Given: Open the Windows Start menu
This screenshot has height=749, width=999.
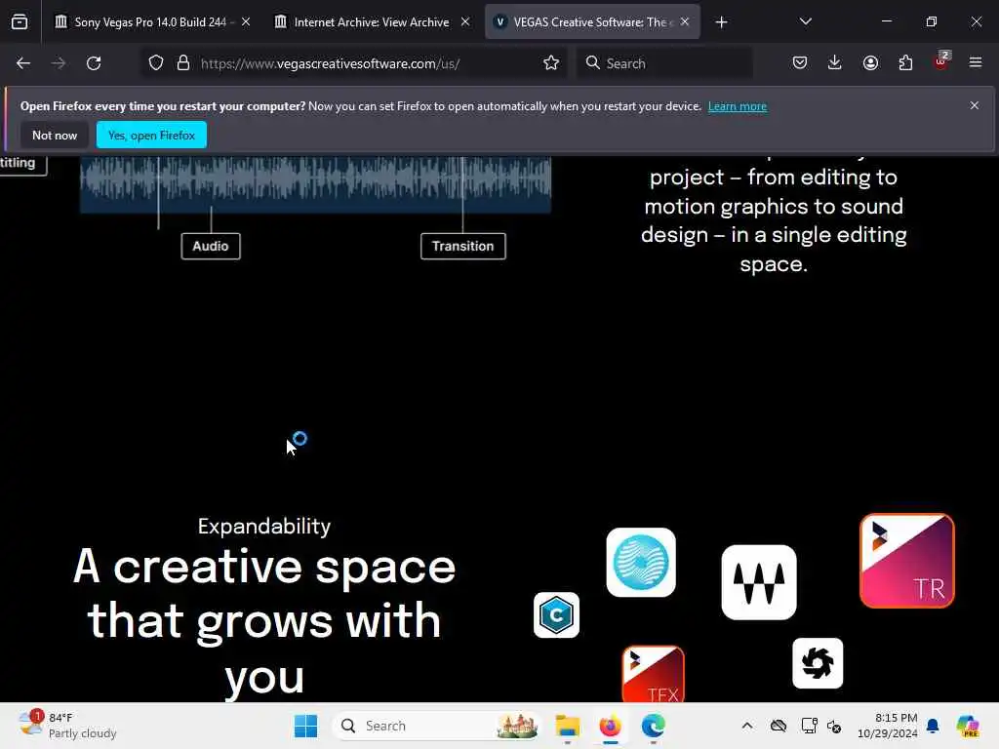Looking at the screenshot, I should (x=305, y=726).
